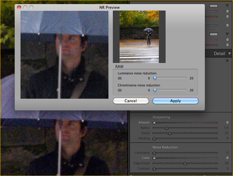233x176 pixels.
Task: Open the dropdown triangle beside top swatch
Action: 227,6
